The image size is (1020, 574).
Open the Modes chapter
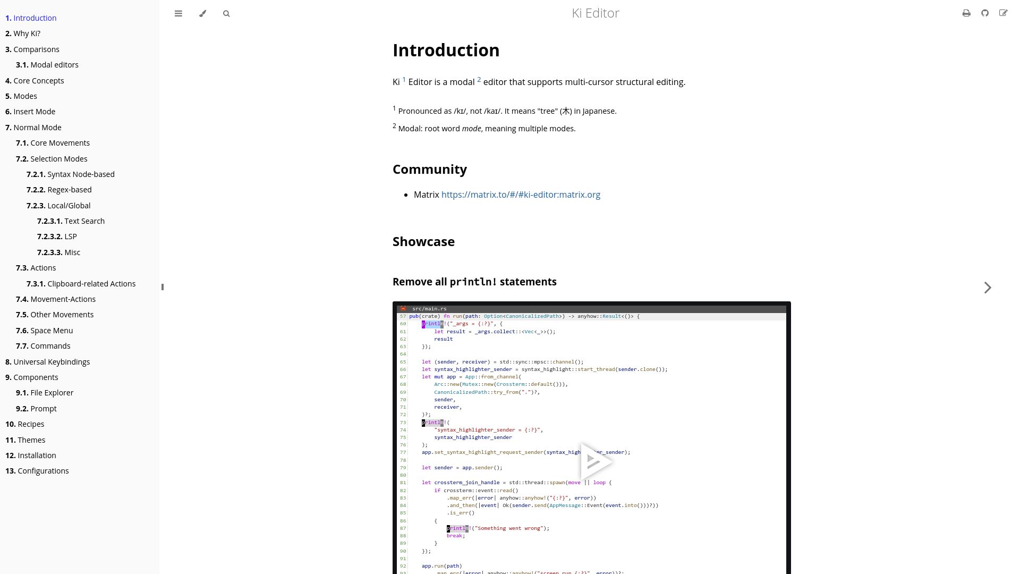pos(21,96)
